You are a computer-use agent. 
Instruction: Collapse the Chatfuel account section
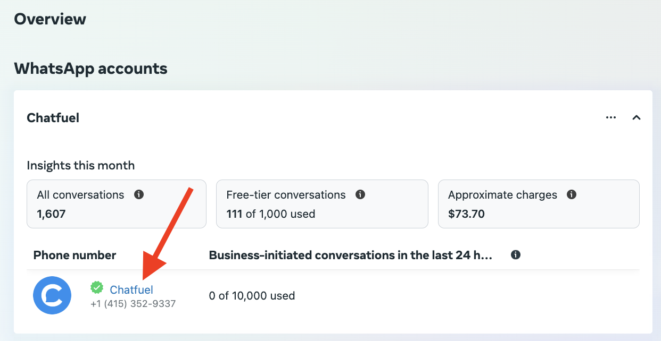click(x=636, y=118)
